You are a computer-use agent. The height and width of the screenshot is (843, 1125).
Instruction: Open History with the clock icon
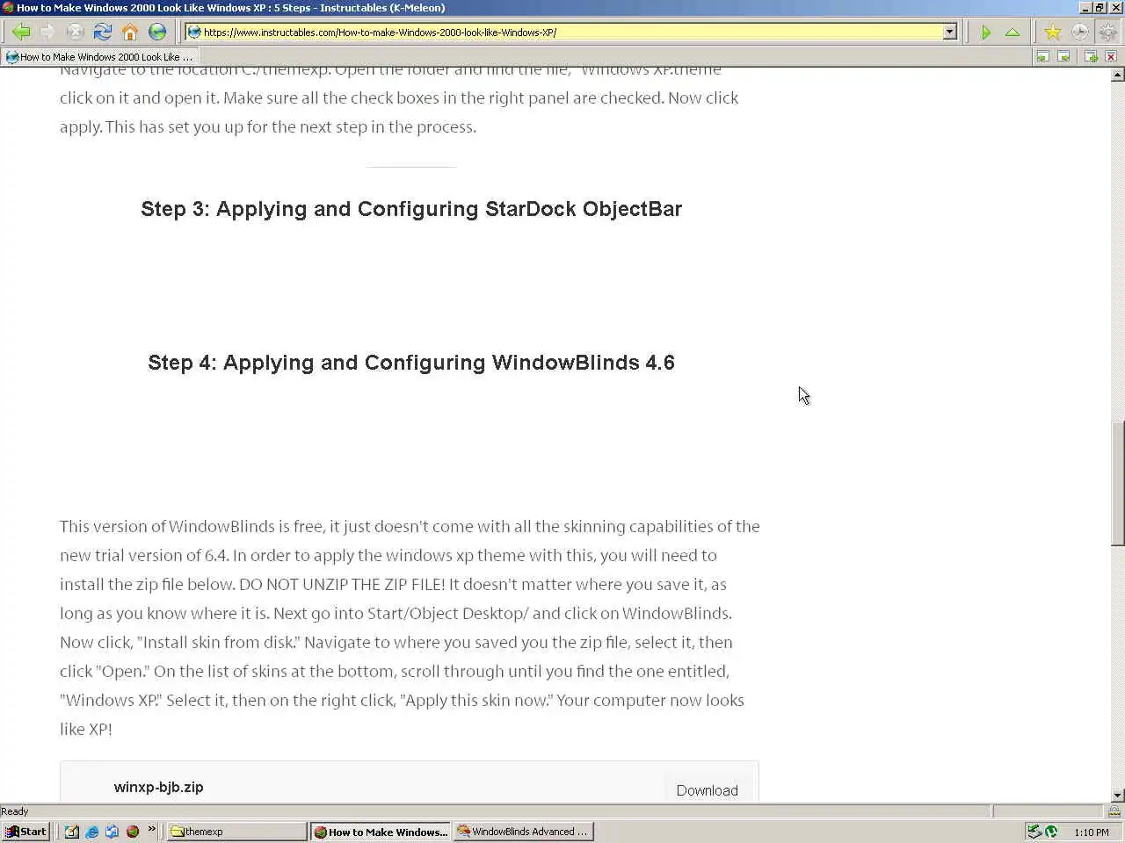(x=1080, y=32)
